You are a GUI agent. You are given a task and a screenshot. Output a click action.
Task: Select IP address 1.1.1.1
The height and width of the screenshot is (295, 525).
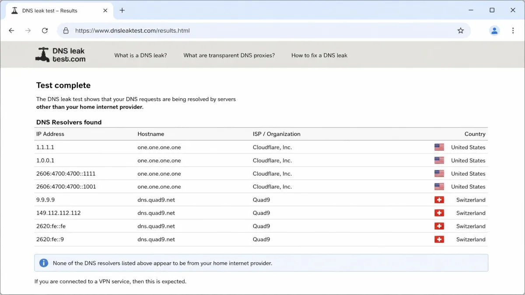[x=45, y=147]
